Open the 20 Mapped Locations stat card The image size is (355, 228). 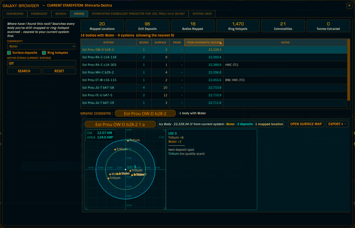102,26
